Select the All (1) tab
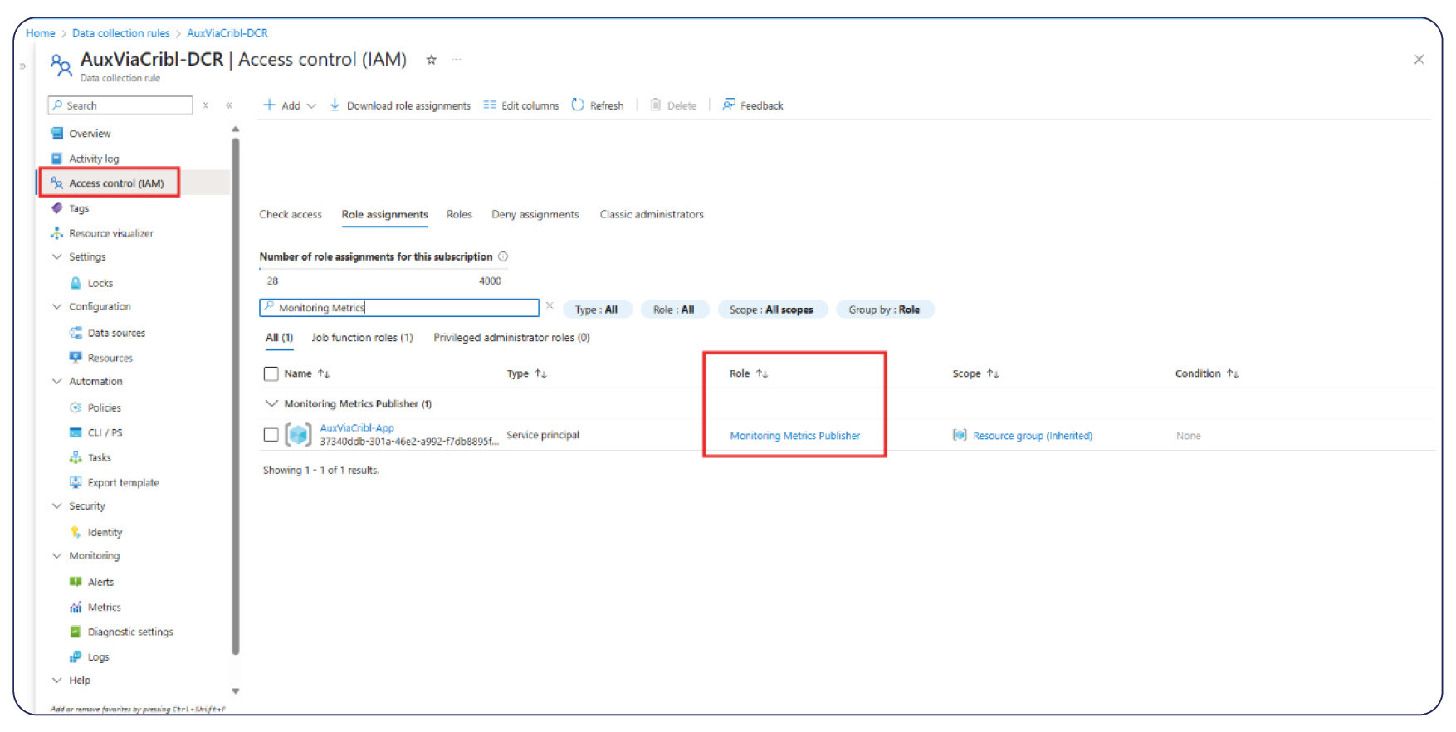 tap(279, 338)
